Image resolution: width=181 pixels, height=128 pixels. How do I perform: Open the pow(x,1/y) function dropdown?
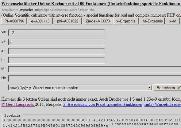(x=80, y=88)
